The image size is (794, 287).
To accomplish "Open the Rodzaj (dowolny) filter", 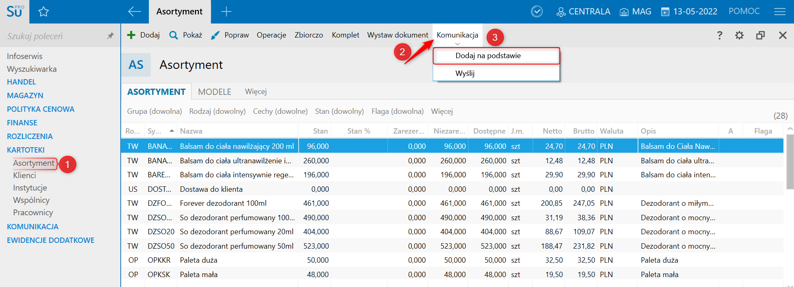I will point(217,111).
